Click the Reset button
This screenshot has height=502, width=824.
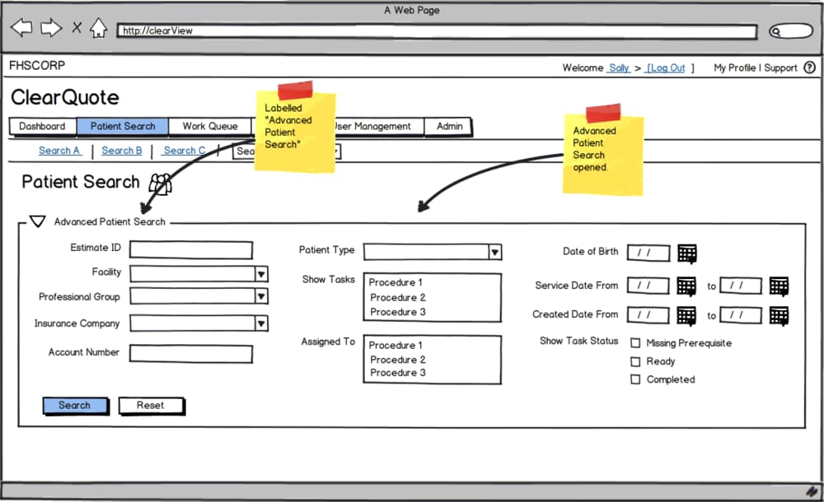point(151,406)
